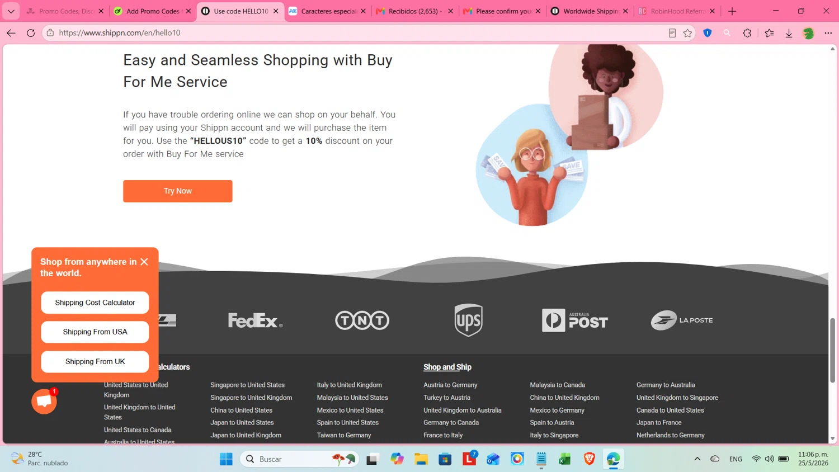Click the La Poste logo
The image size is (839, 472).
click(x=682, y=320)
